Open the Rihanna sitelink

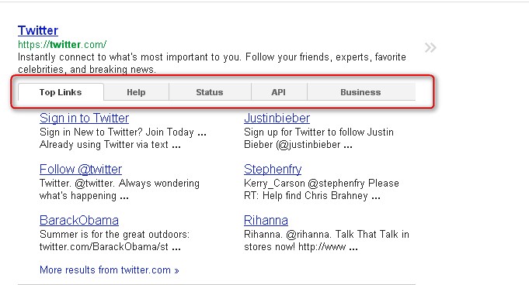[266, 221]
